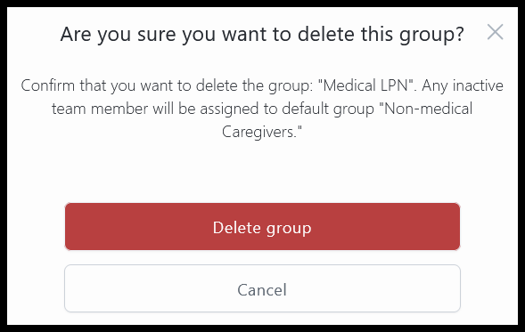The image size is (525, 332).
Task: Tap the gray X in the dialog corner
Action: (495, 32)
